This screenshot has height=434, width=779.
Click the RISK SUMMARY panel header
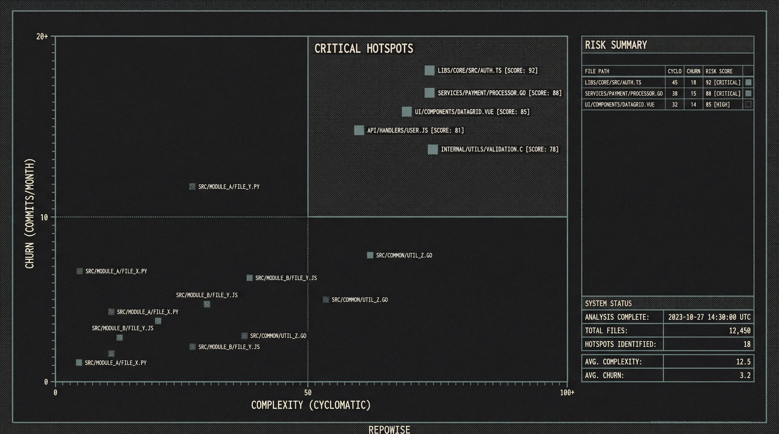pos(616,45)
